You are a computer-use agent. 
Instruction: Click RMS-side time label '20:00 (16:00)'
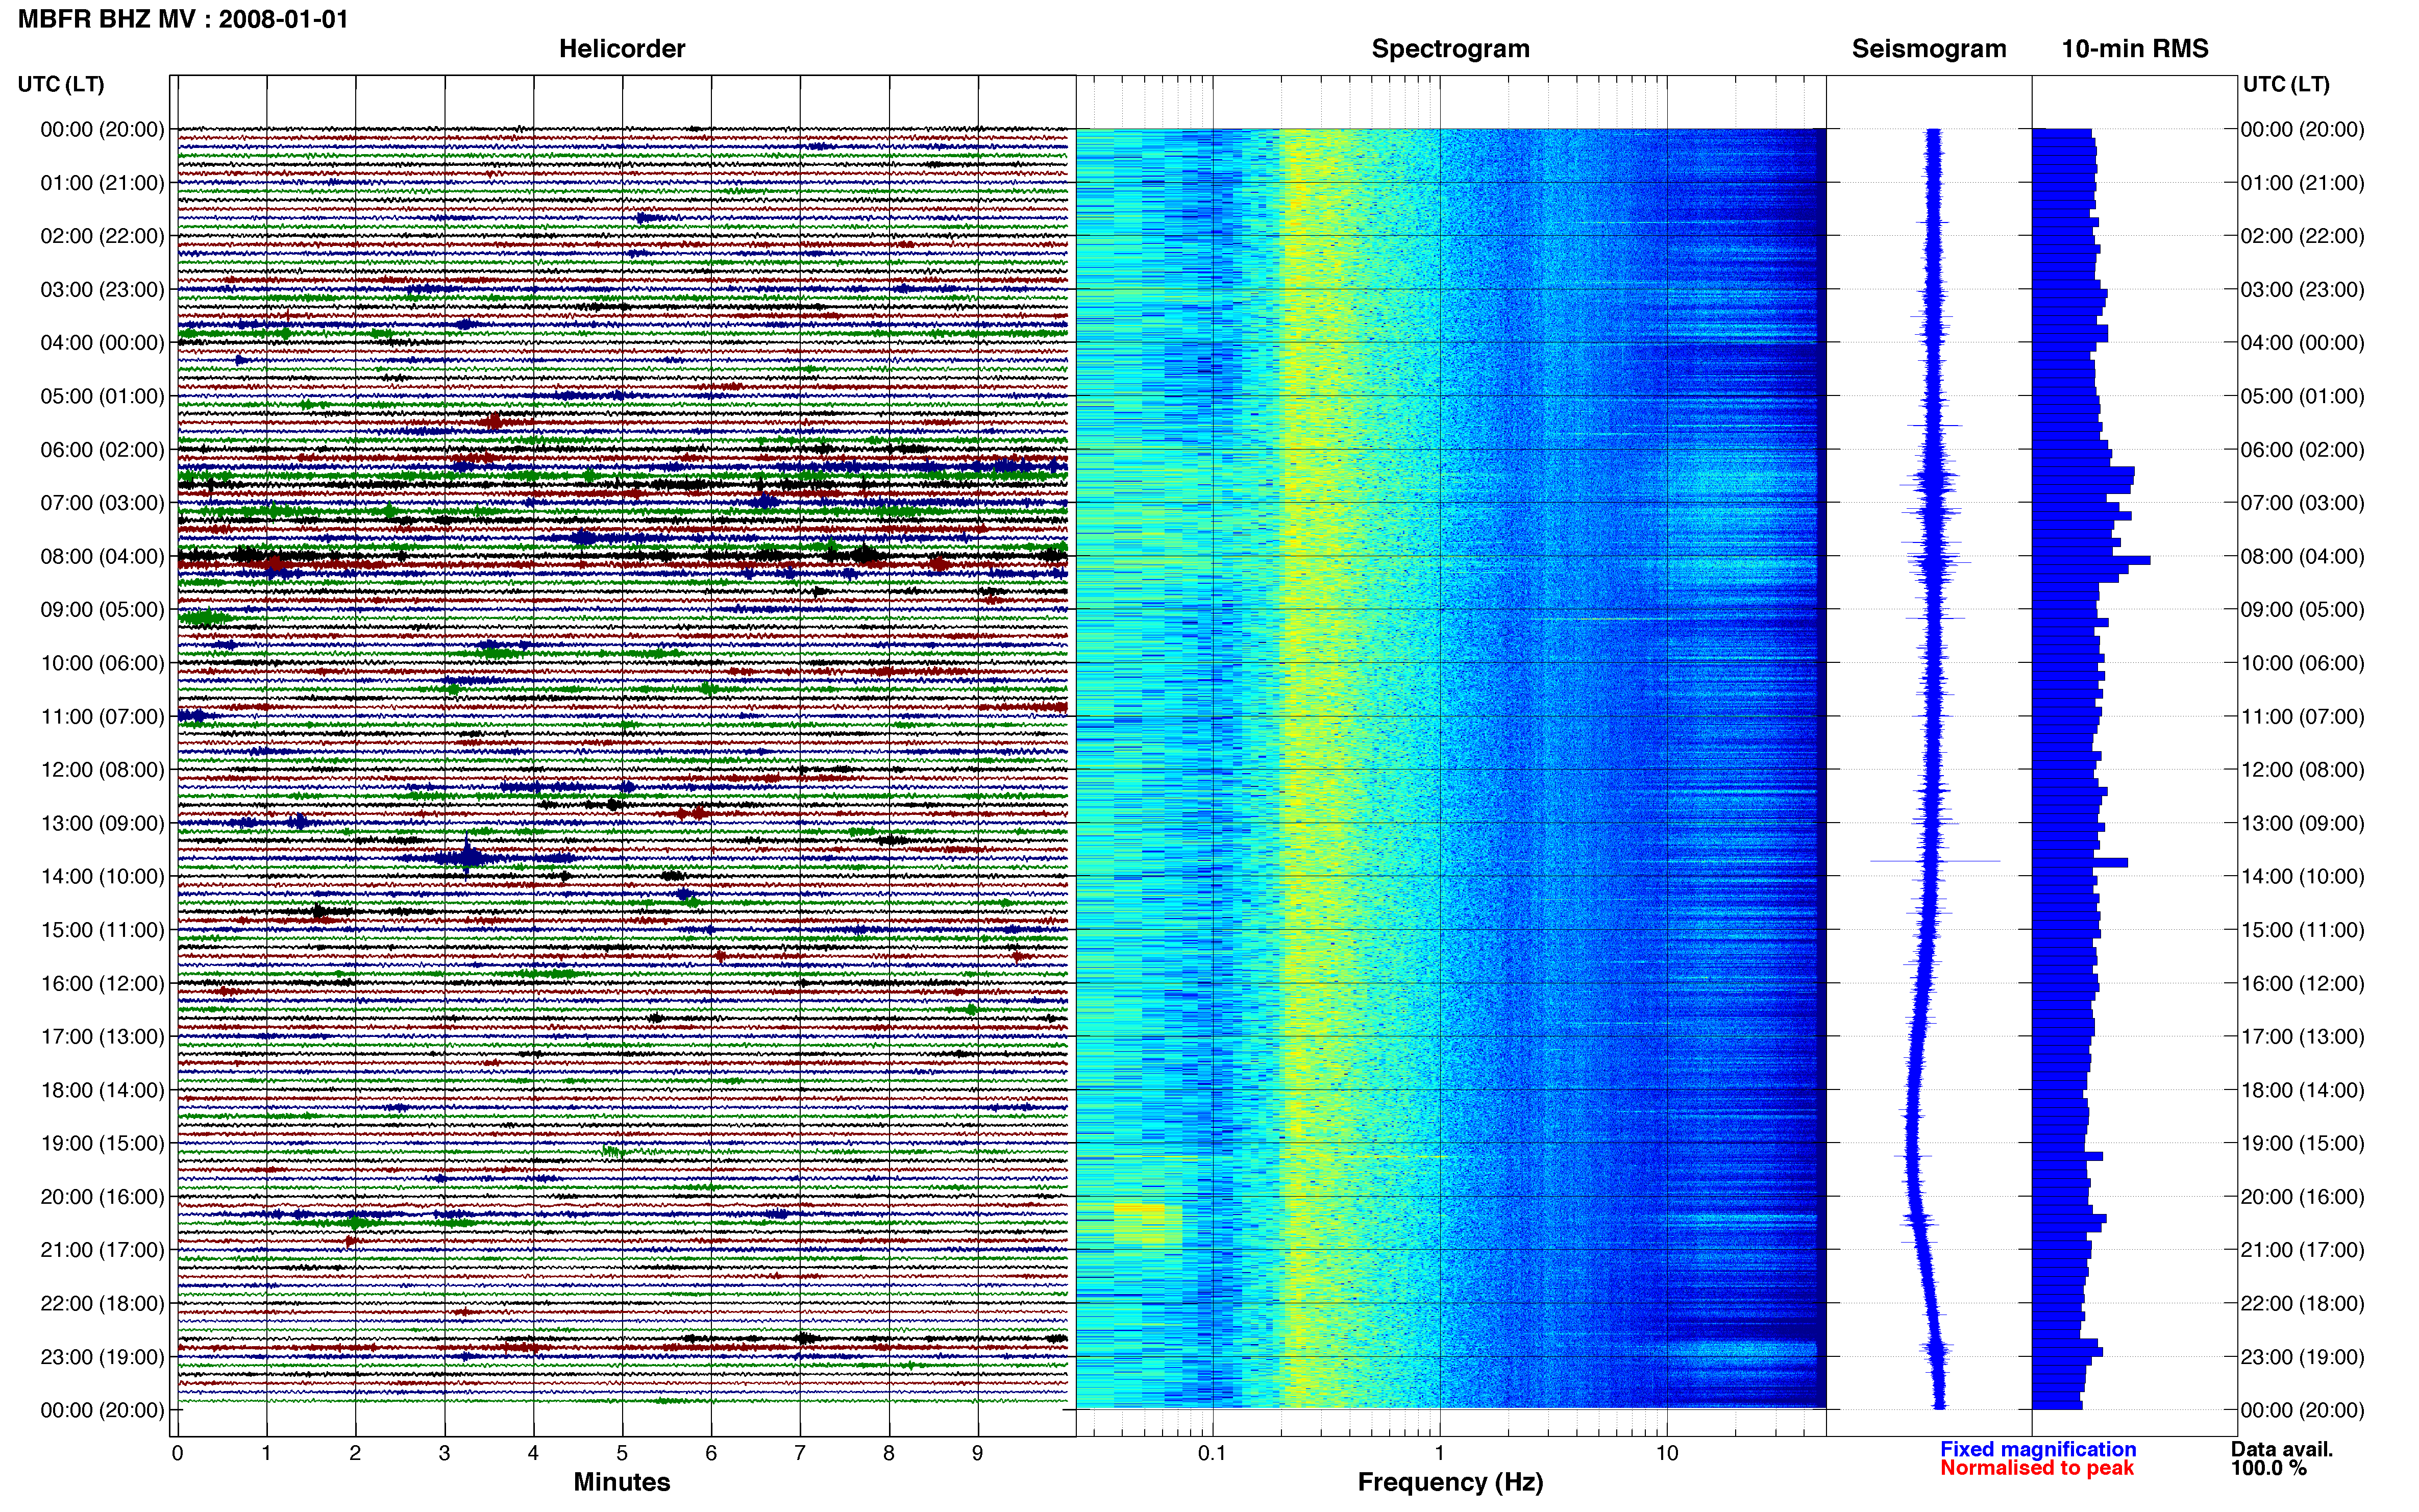coord(2303,1197)
